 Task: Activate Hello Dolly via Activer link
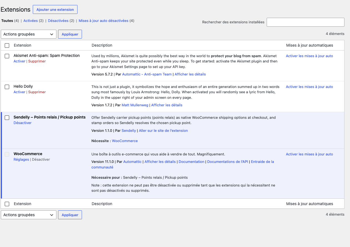(x=19, y=92)
